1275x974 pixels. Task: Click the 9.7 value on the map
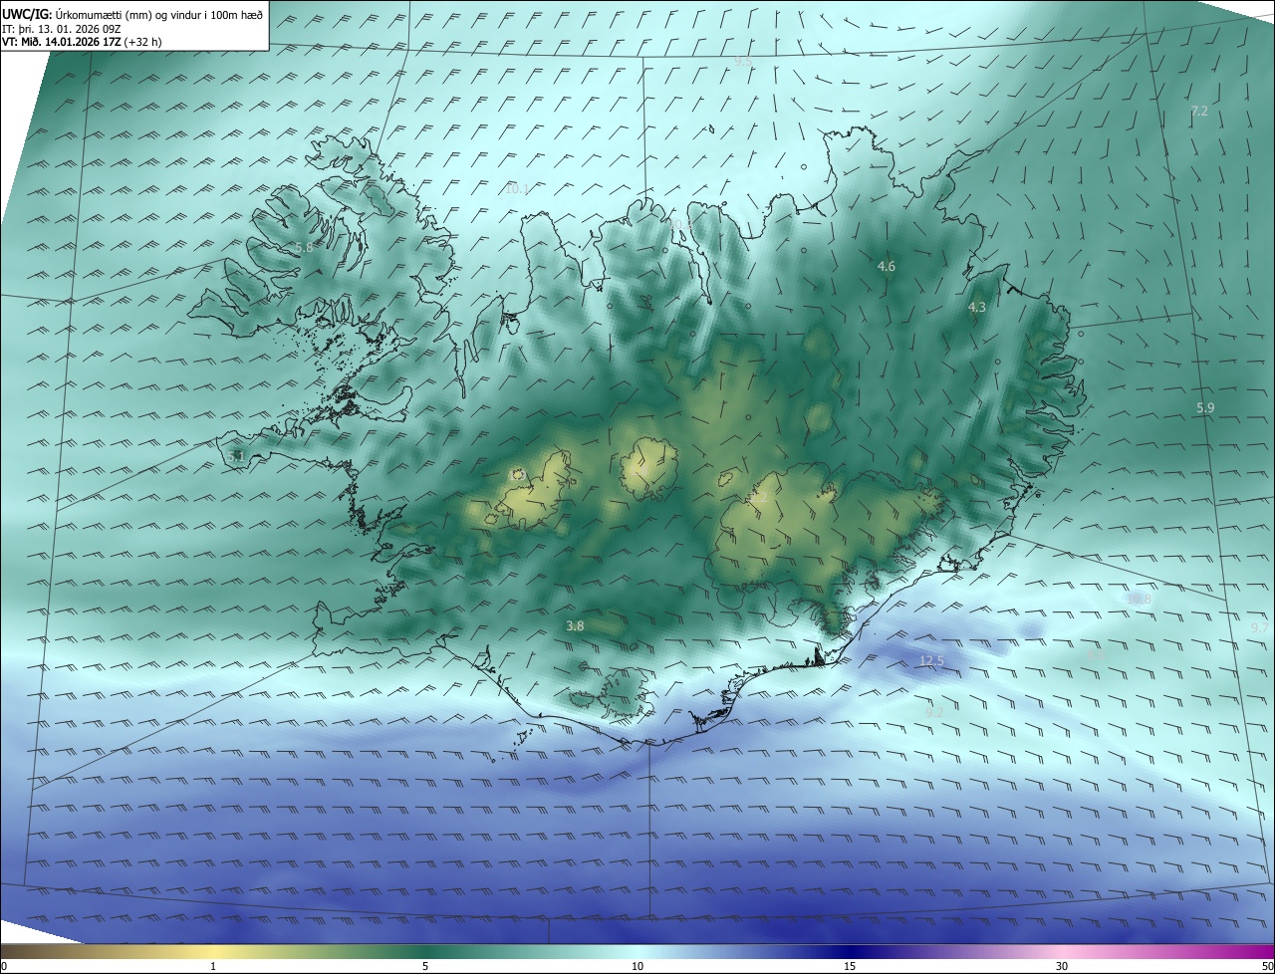1260,627
